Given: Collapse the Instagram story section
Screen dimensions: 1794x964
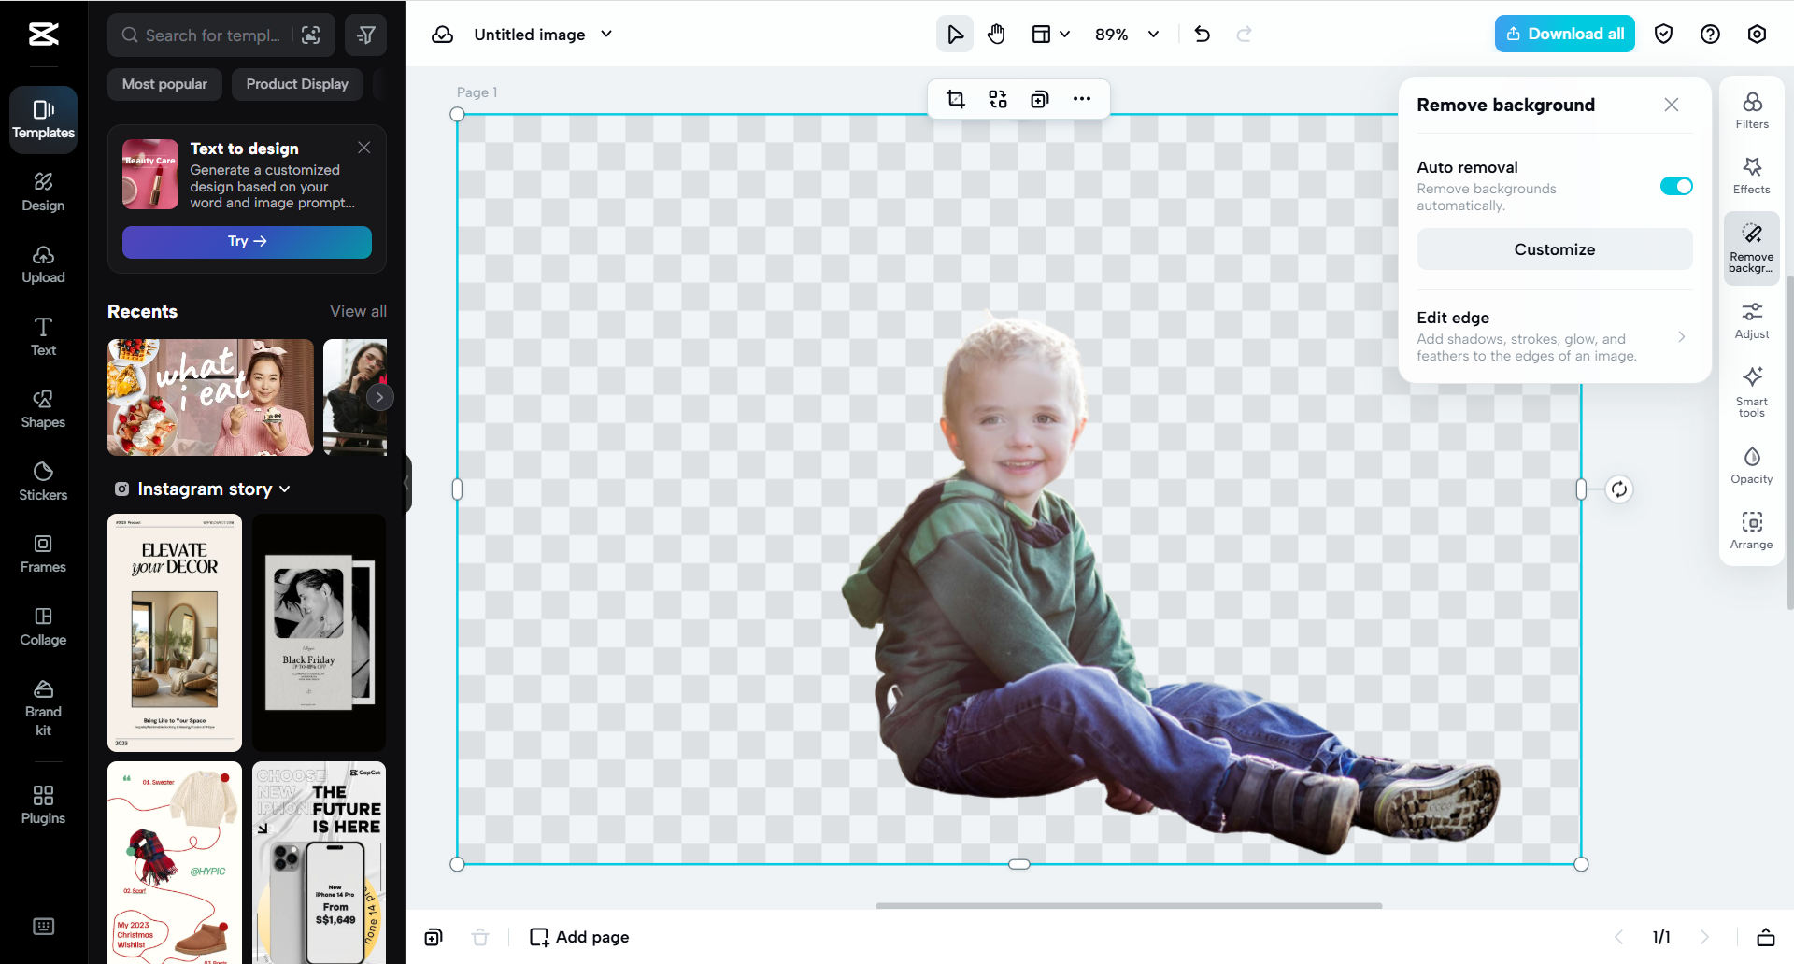Looking at the screenshot, I should click(285, 489).
